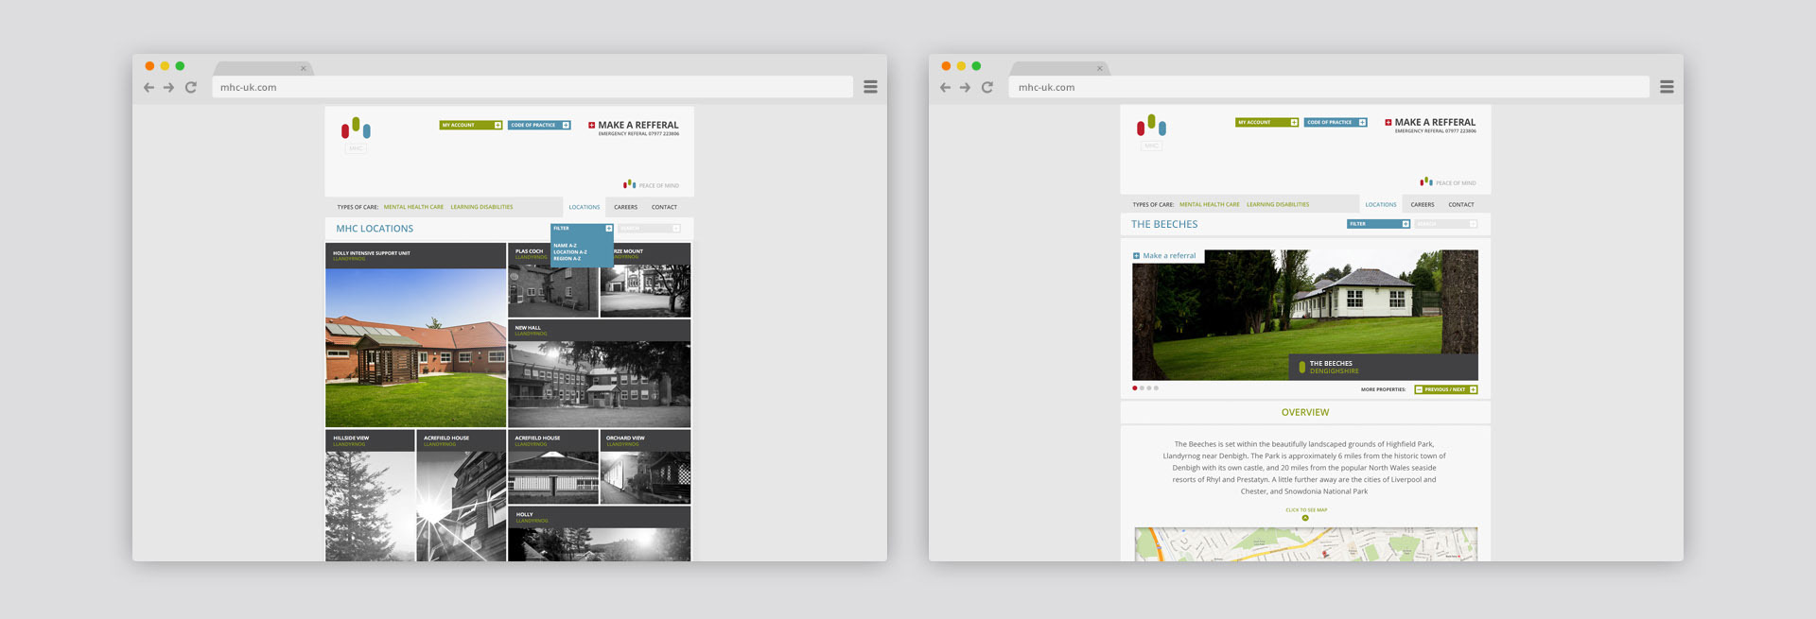The image size is (1816, 619).
Task: Reload the page in the right browser window
Action: (987, 87)
